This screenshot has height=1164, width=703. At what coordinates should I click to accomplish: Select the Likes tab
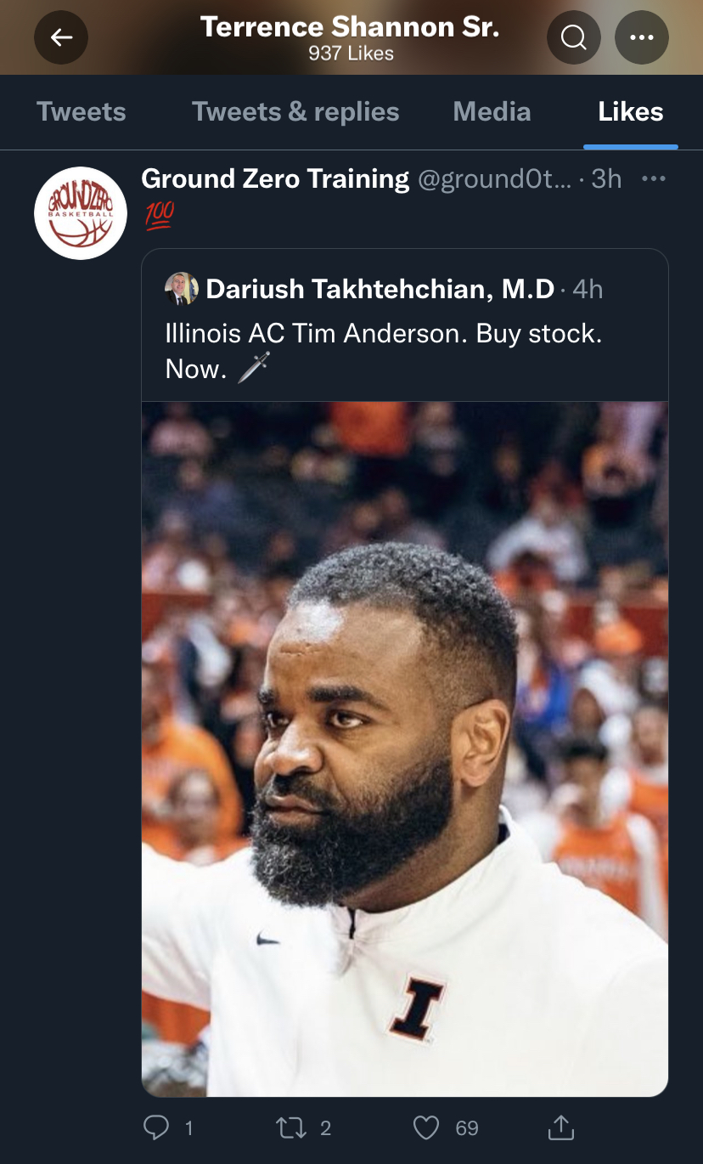631,112
